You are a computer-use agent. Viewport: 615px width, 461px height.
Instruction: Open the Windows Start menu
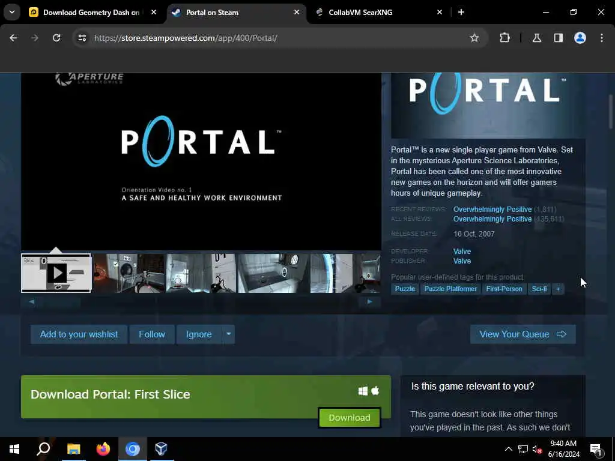14,449
